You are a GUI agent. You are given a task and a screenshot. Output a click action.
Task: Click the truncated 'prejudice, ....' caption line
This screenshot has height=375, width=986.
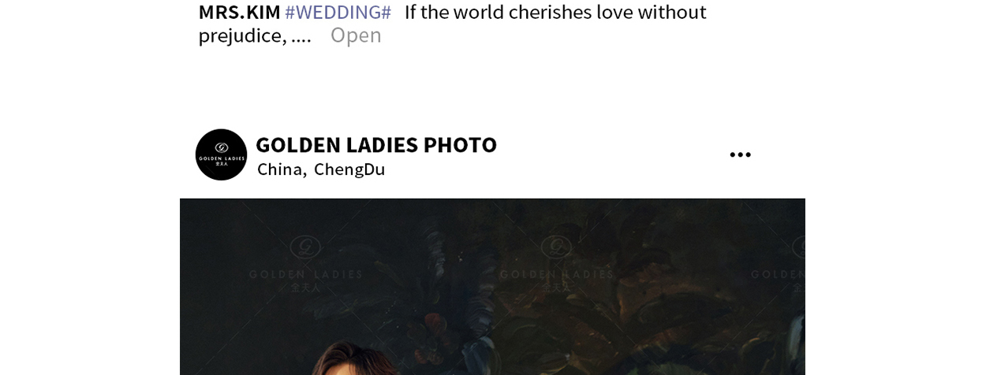255,35
